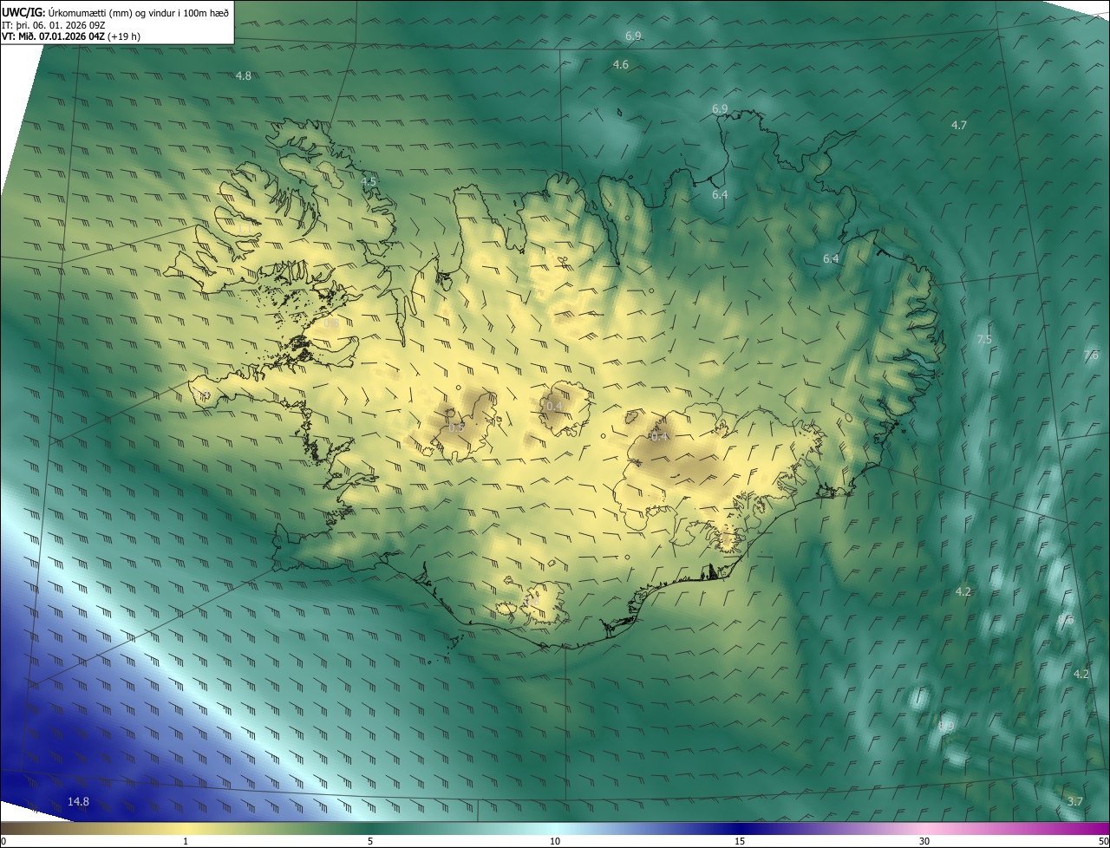Click the '1' tick on the color scale
This screenshot has height=848, width=1110.
(186, 841)
